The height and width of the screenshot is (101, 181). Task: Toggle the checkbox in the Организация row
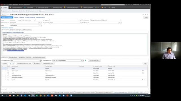(8, 71)
